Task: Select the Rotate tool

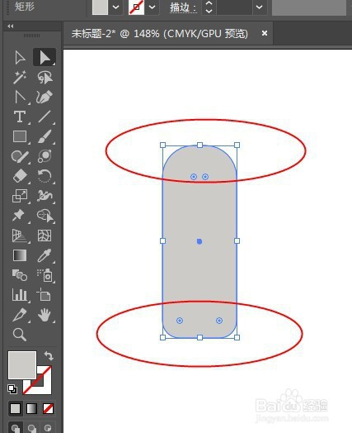Action: [45, 176]
